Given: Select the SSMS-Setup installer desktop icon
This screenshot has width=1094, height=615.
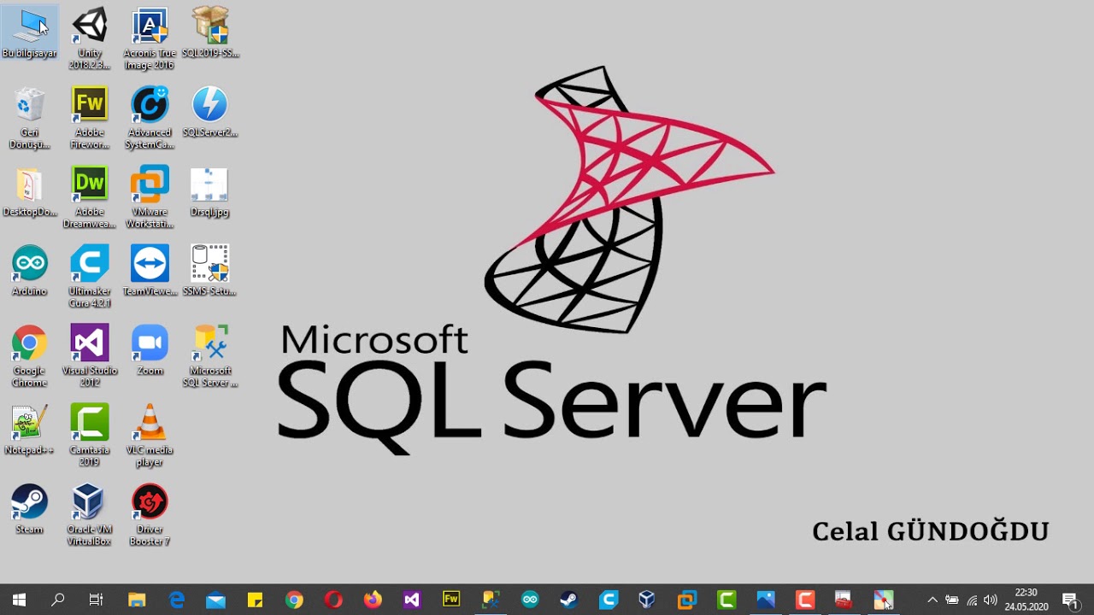Looking at the screenshot, I should [x=210, y=271].
